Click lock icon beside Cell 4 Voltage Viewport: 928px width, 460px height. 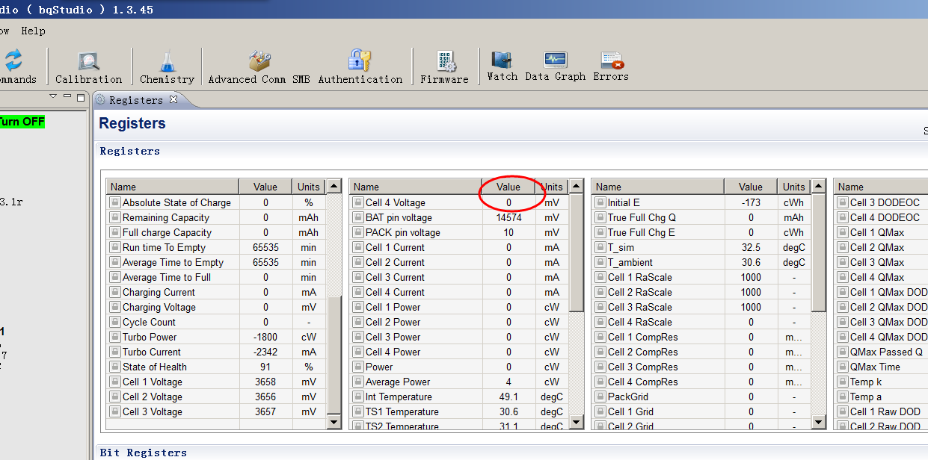pyautogui.click(x=357, y=202)
